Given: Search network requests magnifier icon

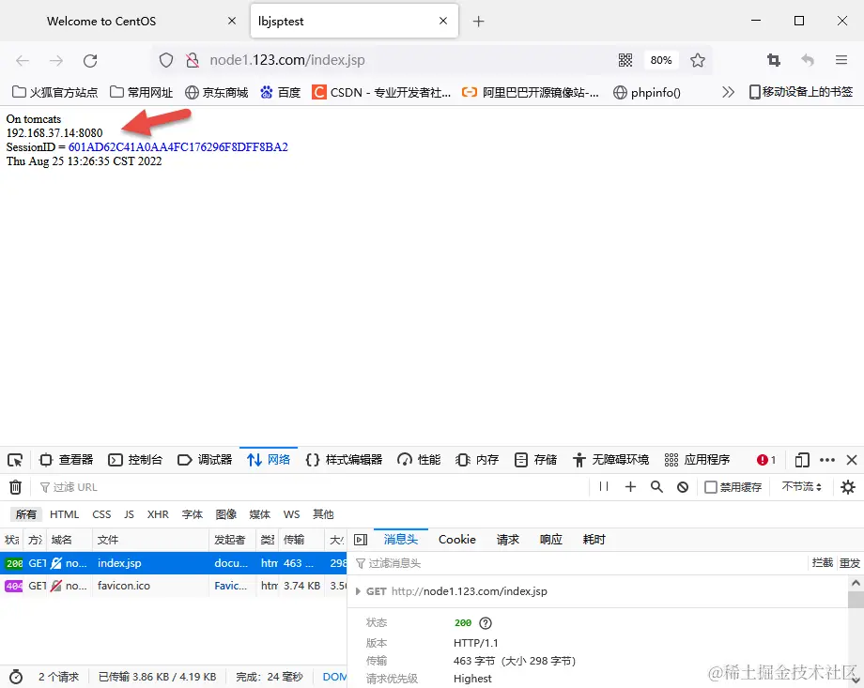Looking at the screenshot, I should 656,487.
